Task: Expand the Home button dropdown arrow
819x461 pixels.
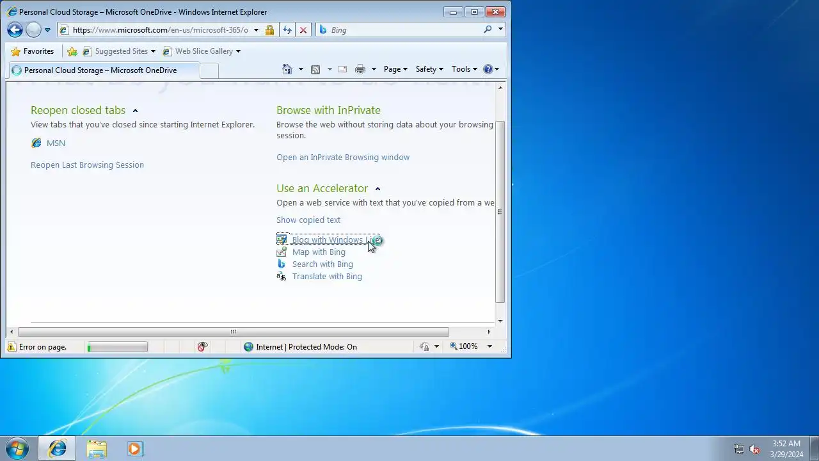Action: coord(301,69)
